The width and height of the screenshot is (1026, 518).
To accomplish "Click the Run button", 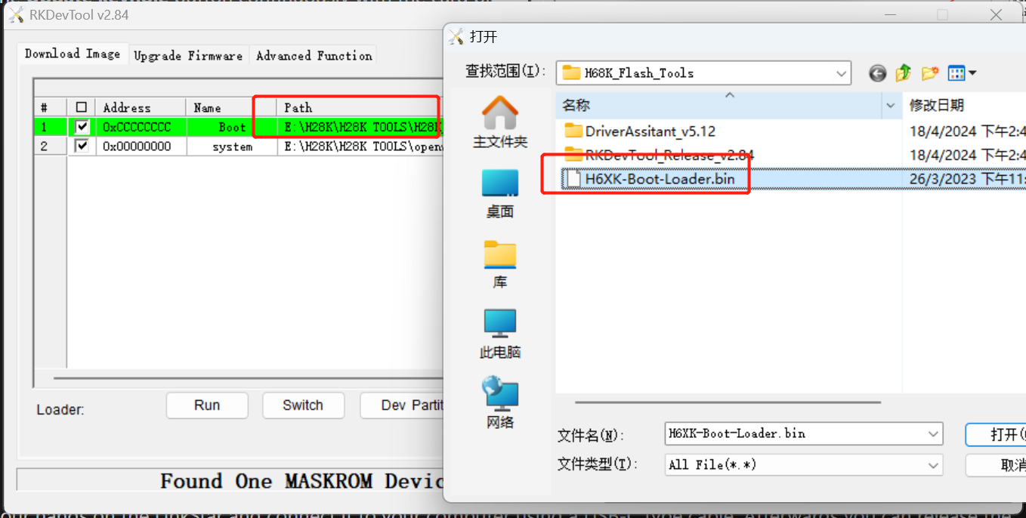I will pos(207,405).
